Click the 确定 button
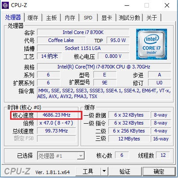This screenshot has height=178, width=178. (x=159, y=171)
